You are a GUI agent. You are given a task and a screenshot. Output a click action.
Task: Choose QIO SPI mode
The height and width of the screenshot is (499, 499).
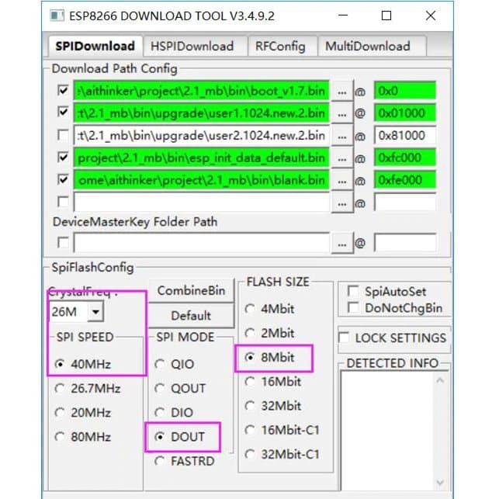tap(174, 364)
